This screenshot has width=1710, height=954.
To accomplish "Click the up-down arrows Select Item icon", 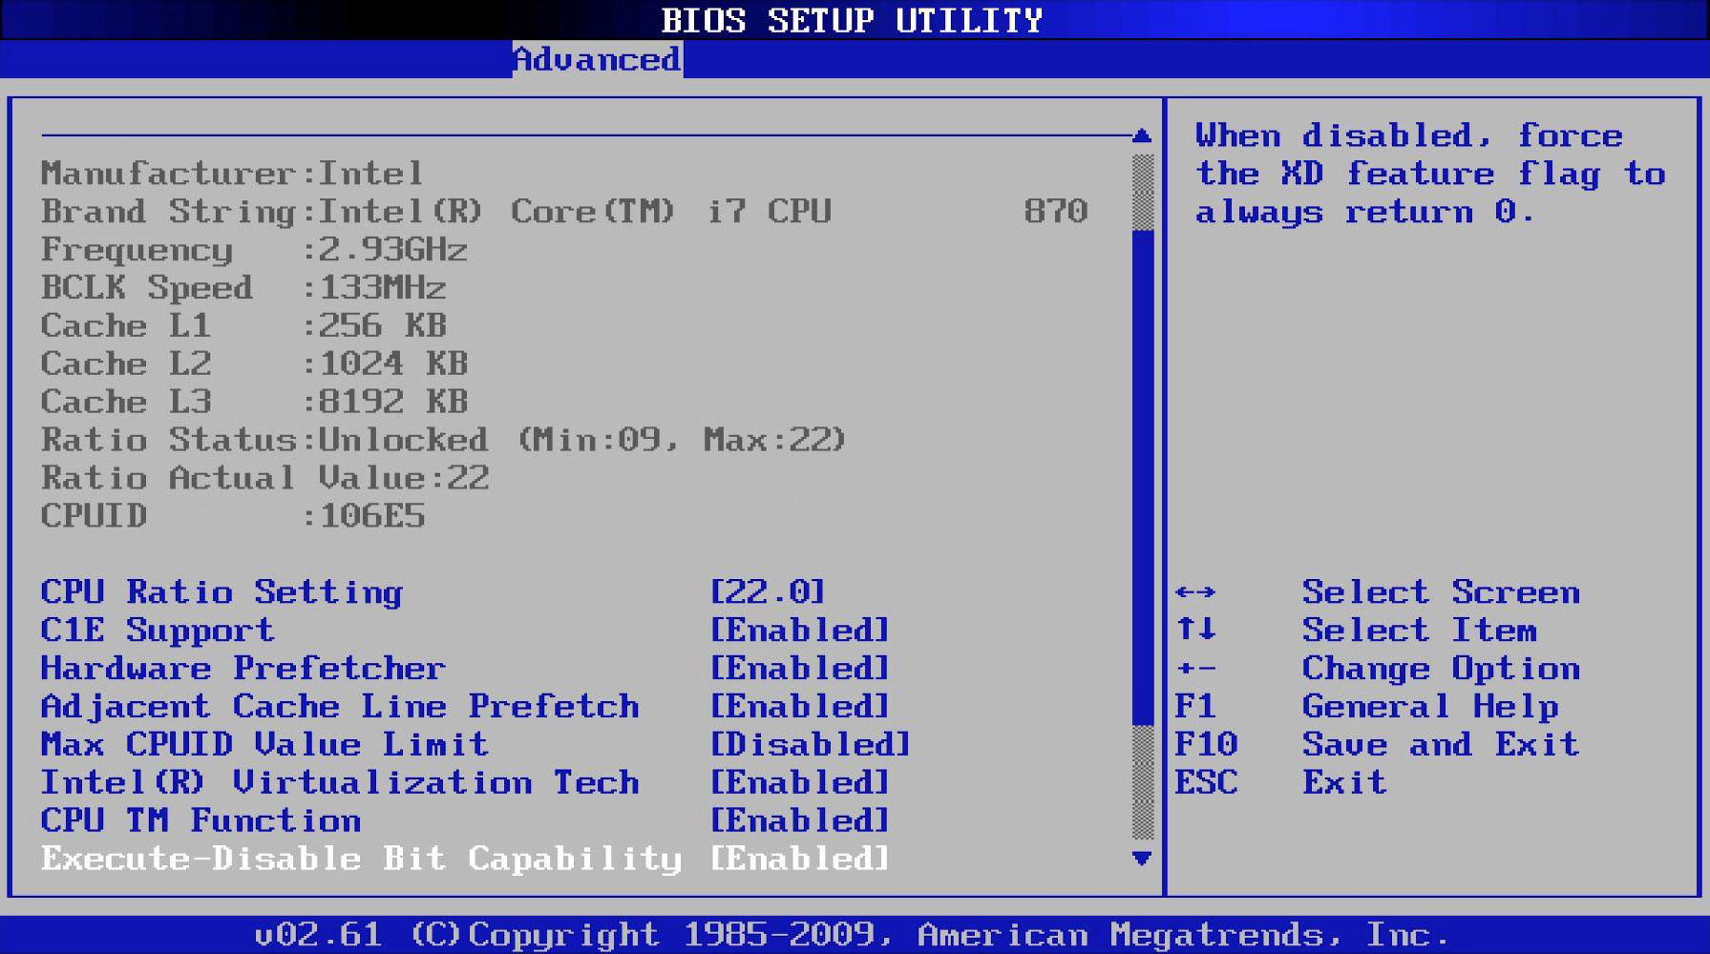I will point(1195,630).
